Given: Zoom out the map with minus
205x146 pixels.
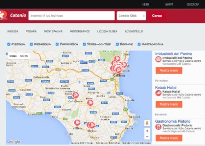Looking at the screenshot, I should point(147,137).
